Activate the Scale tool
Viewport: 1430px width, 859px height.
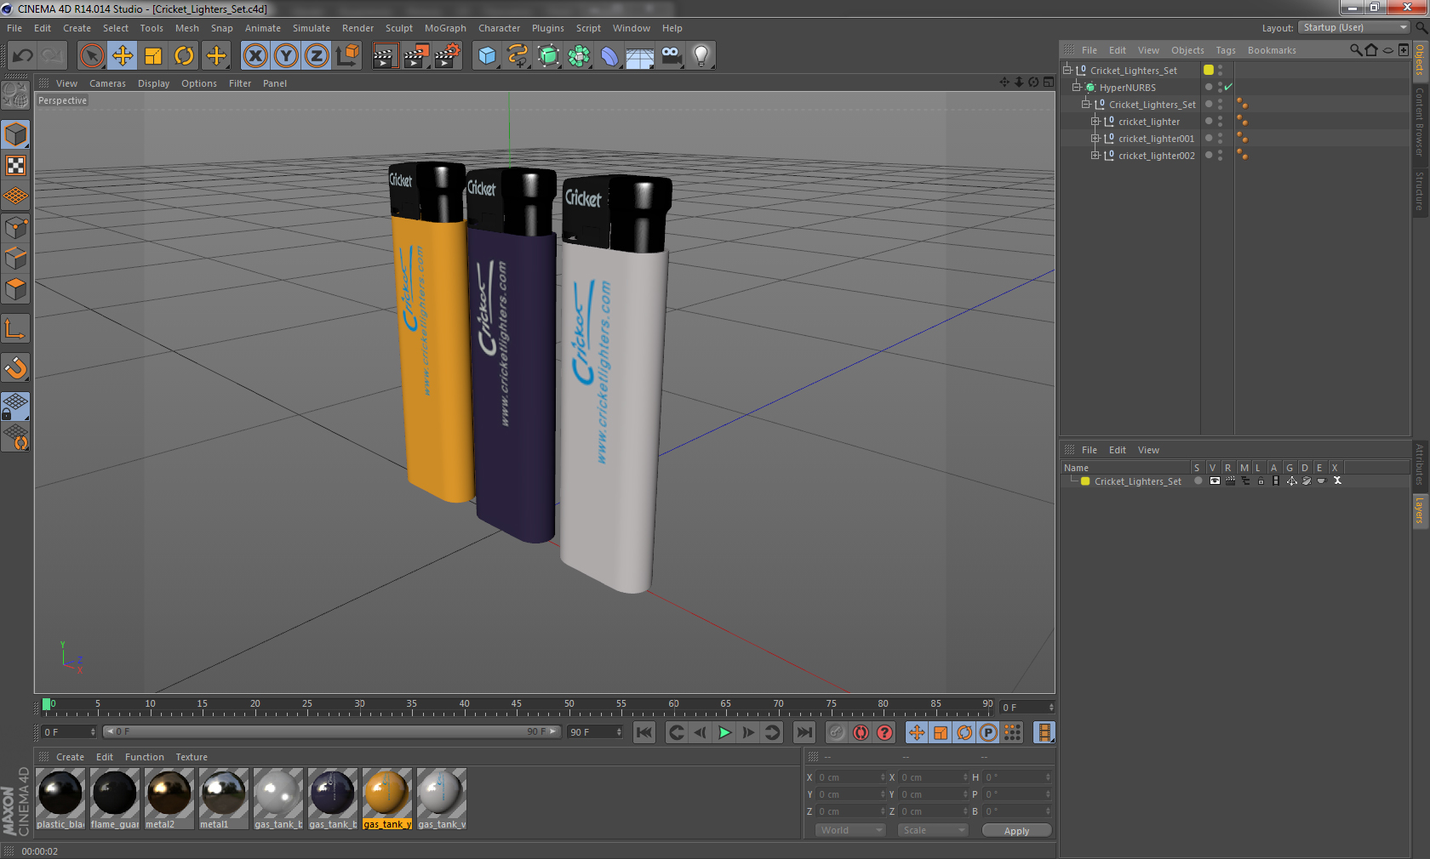(153, 56)
